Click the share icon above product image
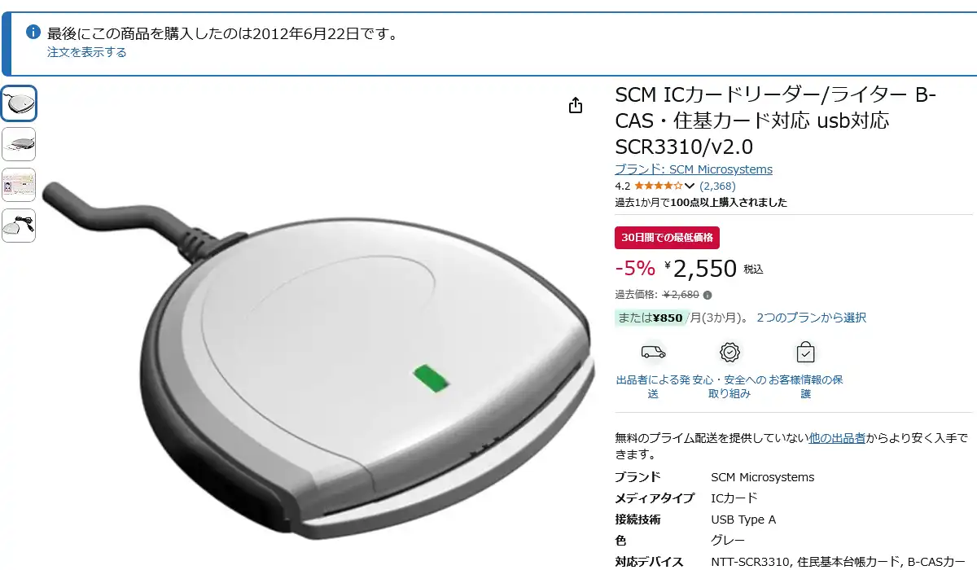The height and width of the screenshot is (570, 977). pos(576,105)
